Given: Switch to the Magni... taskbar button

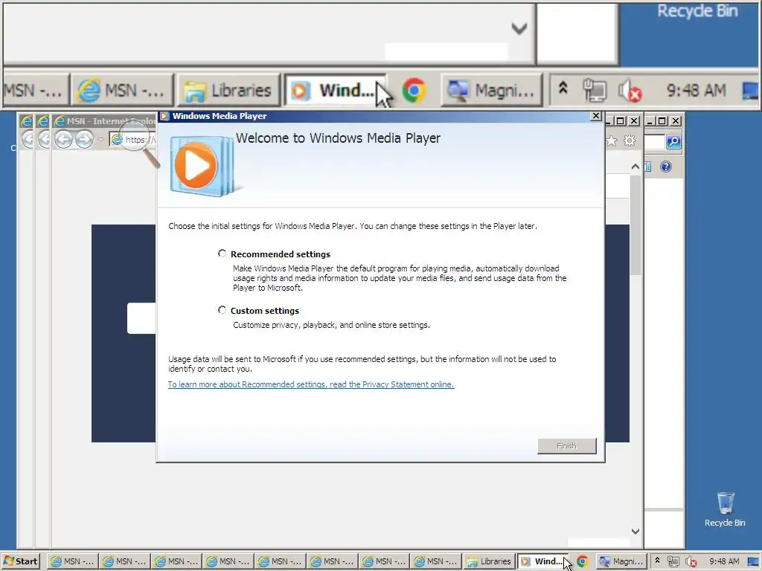Looking at the screenshot, I should point(621,561).
